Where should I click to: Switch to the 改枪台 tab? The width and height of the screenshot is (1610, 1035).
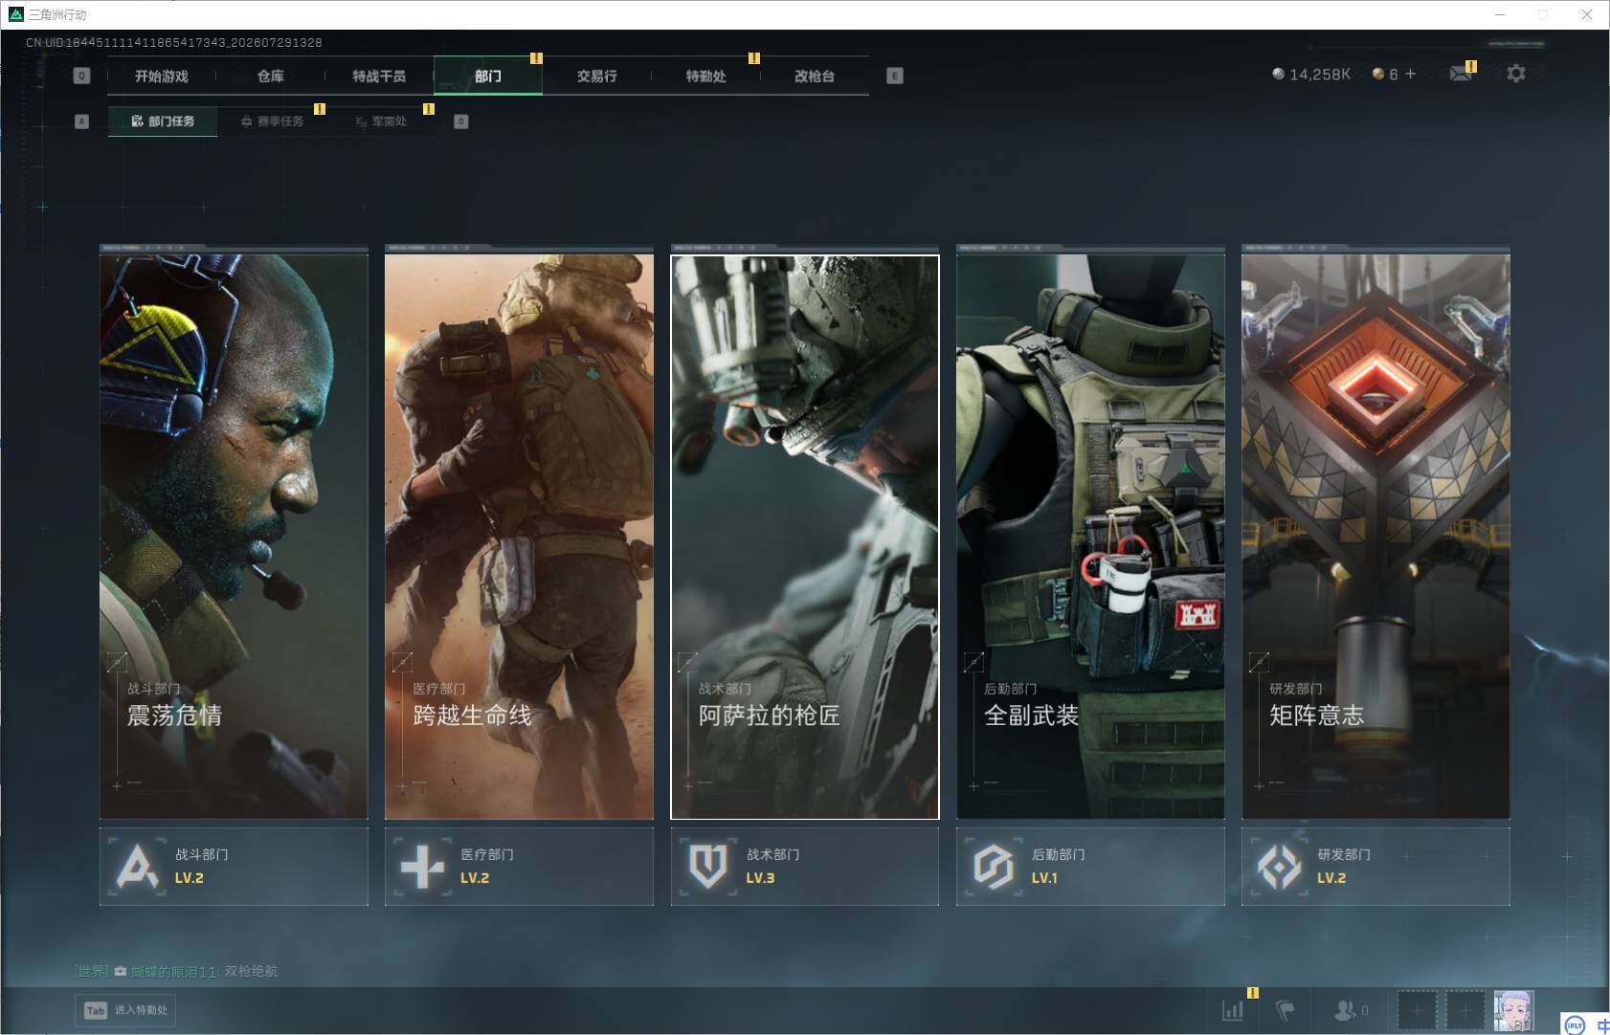(815, 76)
